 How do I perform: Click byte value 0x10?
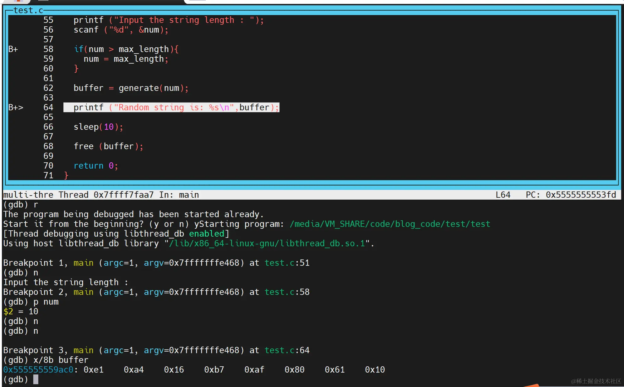tap(375, 370)
